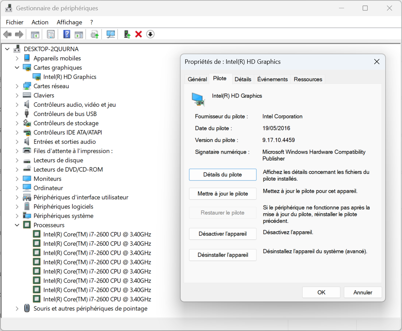Click the icon beside Périphériques logiciels
The height and width of the screenshot is (331, 402).
coord(27,206)
